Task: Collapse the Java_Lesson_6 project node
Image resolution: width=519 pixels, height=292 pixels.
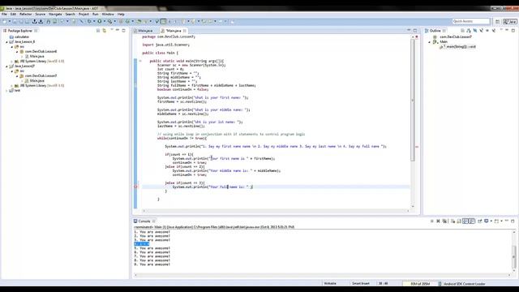Action: click(6, 42)
